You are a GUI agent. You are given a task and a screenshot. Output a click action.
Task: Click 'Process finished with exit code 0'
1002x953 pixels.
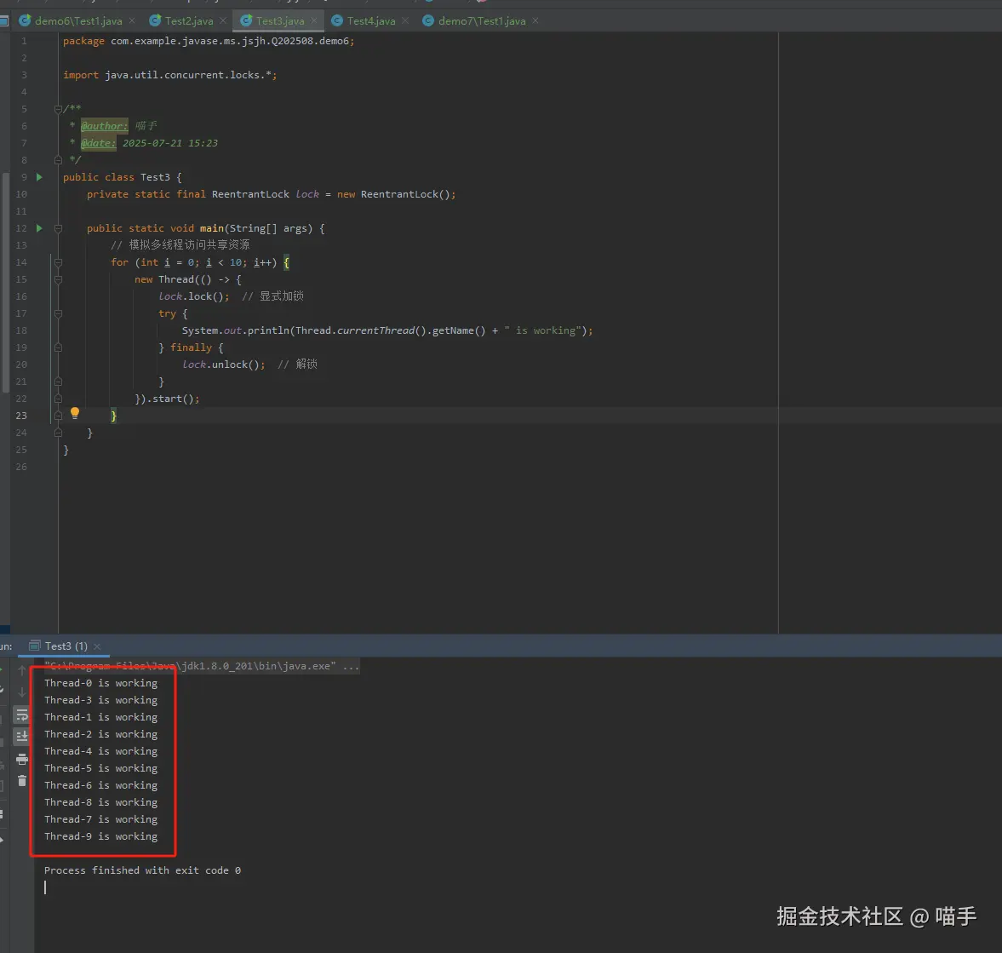point(142,870)
